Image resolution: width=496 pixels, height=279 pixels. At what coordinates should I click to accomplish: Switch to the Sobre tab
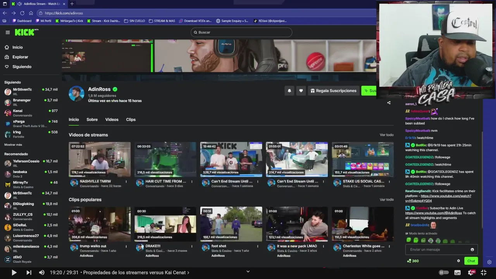92,120
